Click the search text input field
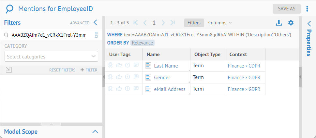The width and height of the screenshot is (316, 138). point(51,35)
